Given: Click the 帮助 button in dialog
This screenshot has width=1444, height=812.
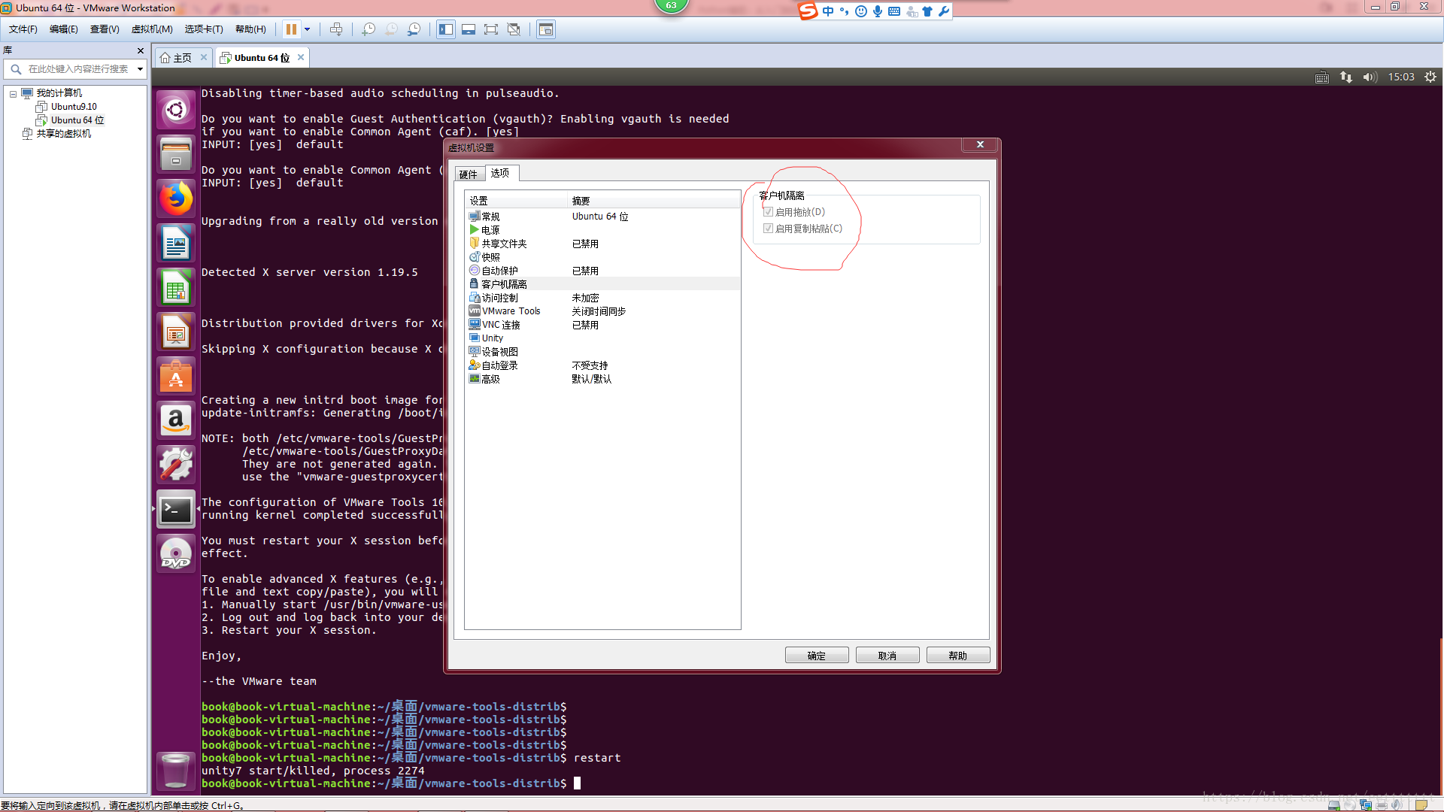Looking at the screenshot, I should [x=958, y=656].
